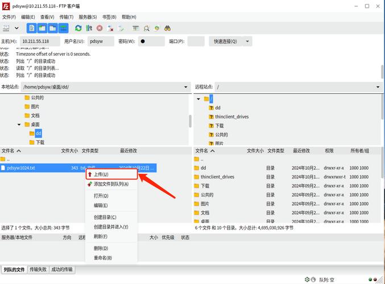Collapse the 桌面 folder in local tree
Image resolution: width=385 pixels, height=284 pixels.
[x=19, y=124]
